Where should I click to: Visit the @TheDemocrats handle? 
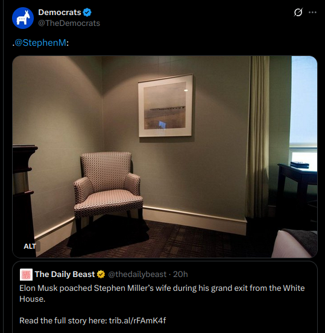pyautogui.click(x=69, y=23)
